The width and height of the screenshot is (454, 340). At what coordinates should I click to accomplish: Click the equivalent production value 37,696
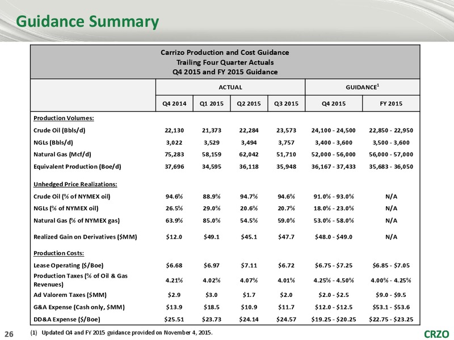pyautogui.click(x=174, y=167)
